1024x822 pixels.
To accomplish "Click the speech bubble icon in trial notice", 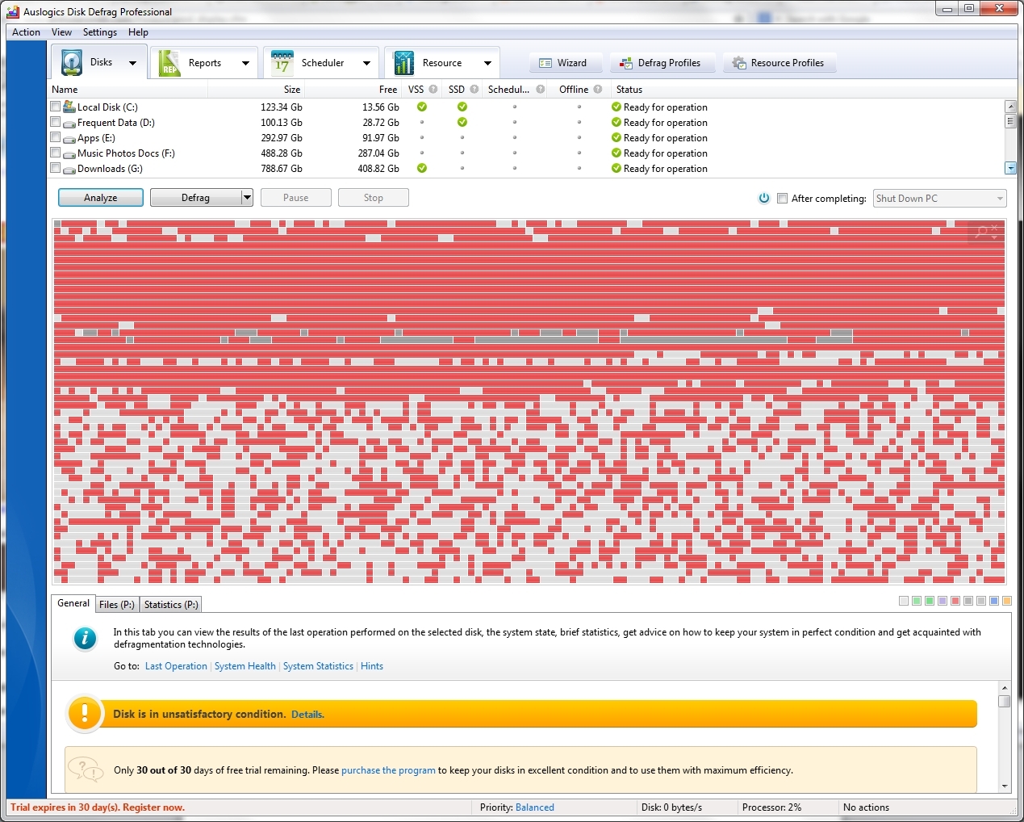I will coord(86,769).
